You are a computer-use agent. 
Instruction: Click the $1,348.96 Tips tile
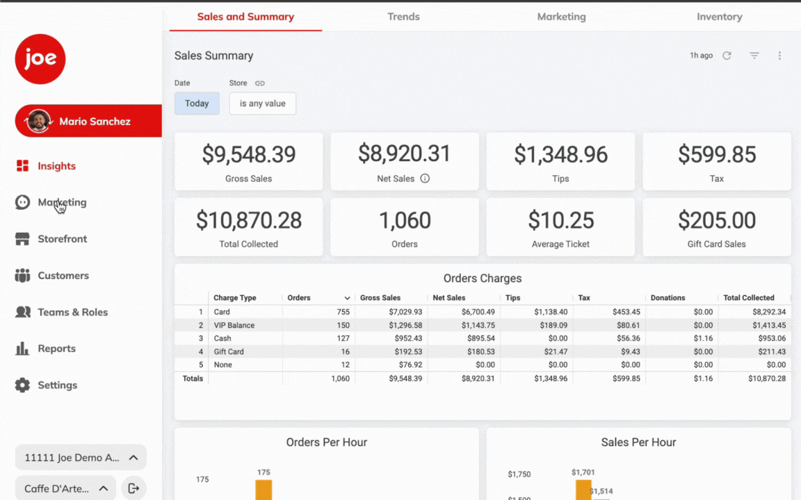[560, 162]
